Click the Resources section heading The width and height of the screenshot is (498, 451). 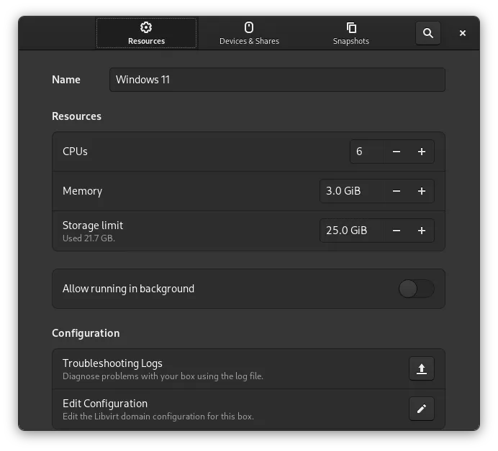pyautogui.click(x=76, y=116)
